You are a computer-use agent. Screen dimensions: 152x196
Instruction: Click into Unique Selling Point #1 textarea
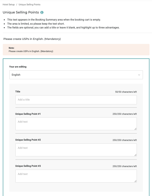tap(76, 124)
